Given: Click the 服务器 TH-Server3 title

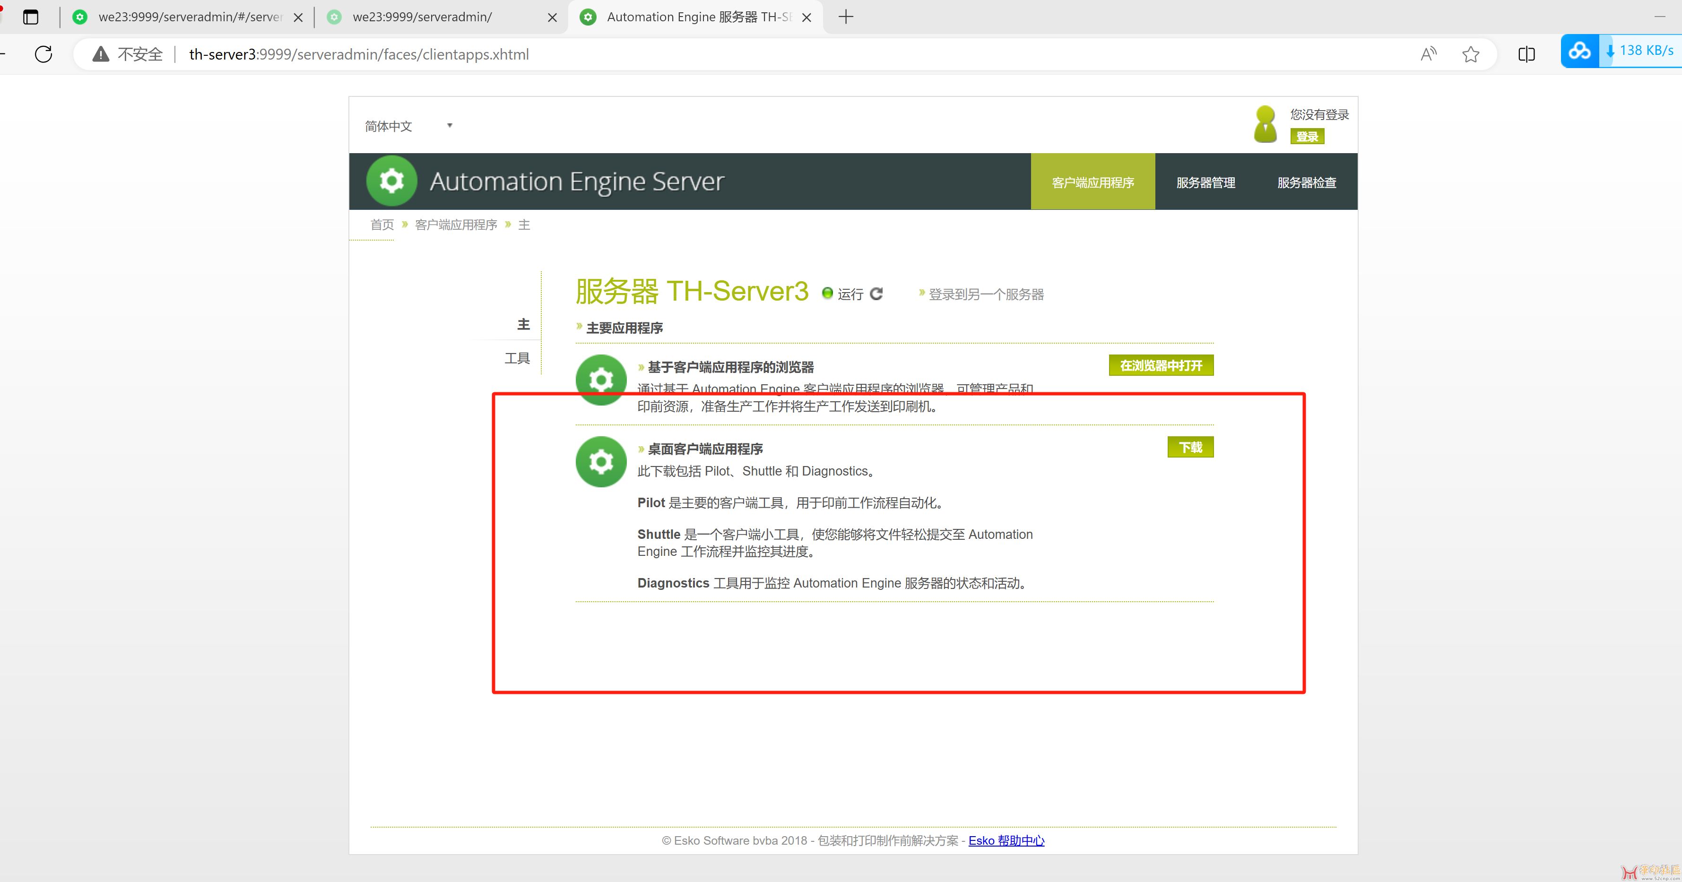Looking at the screenshot, I should [692, 291].
